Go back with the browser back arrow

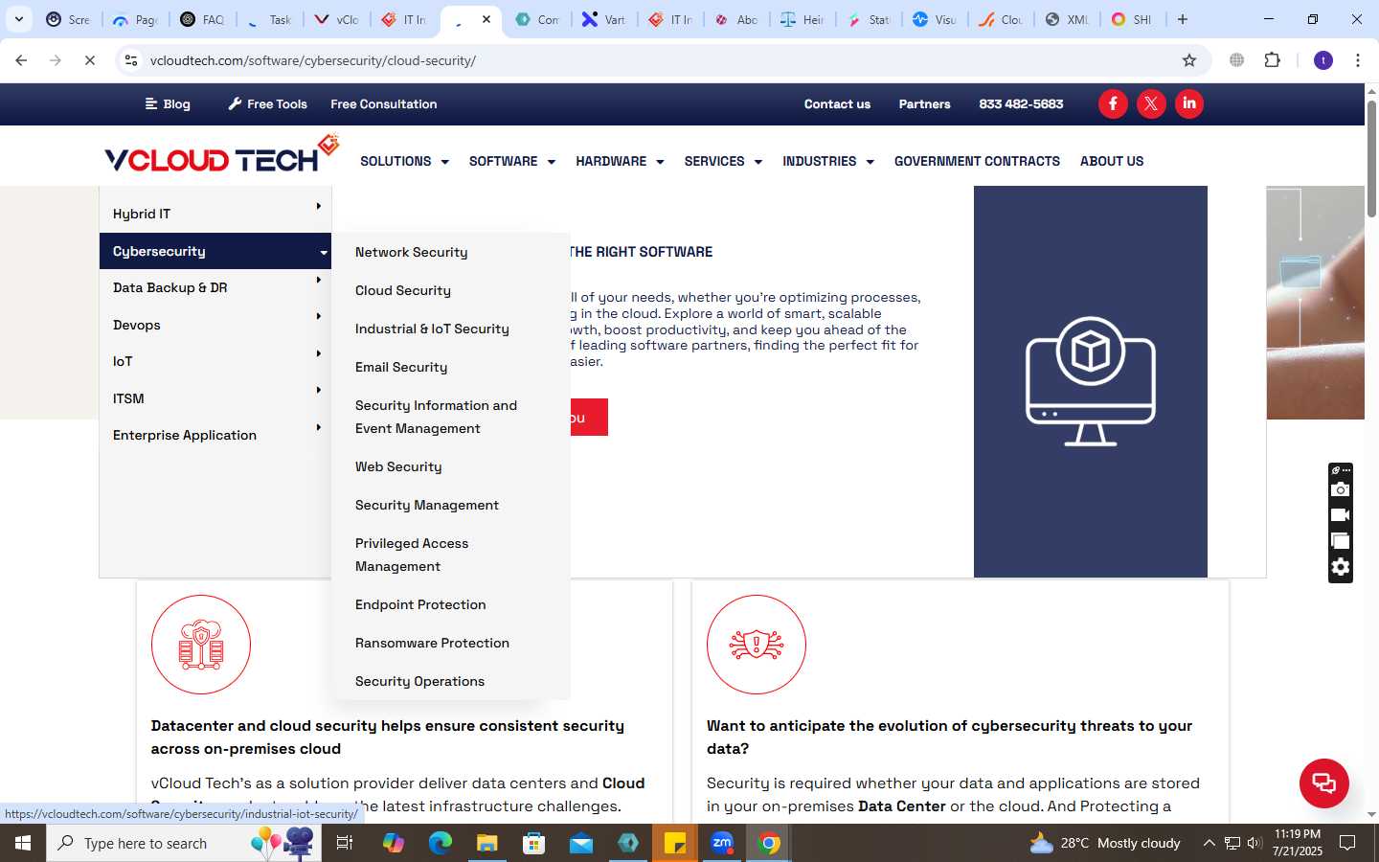point(21,60)
